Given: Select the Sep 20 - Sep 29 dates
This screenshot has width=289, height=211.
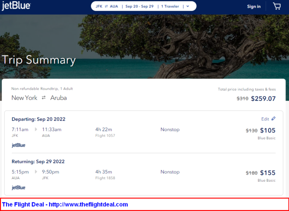Looking at the screenshot, I should click(x=139, y=6).
